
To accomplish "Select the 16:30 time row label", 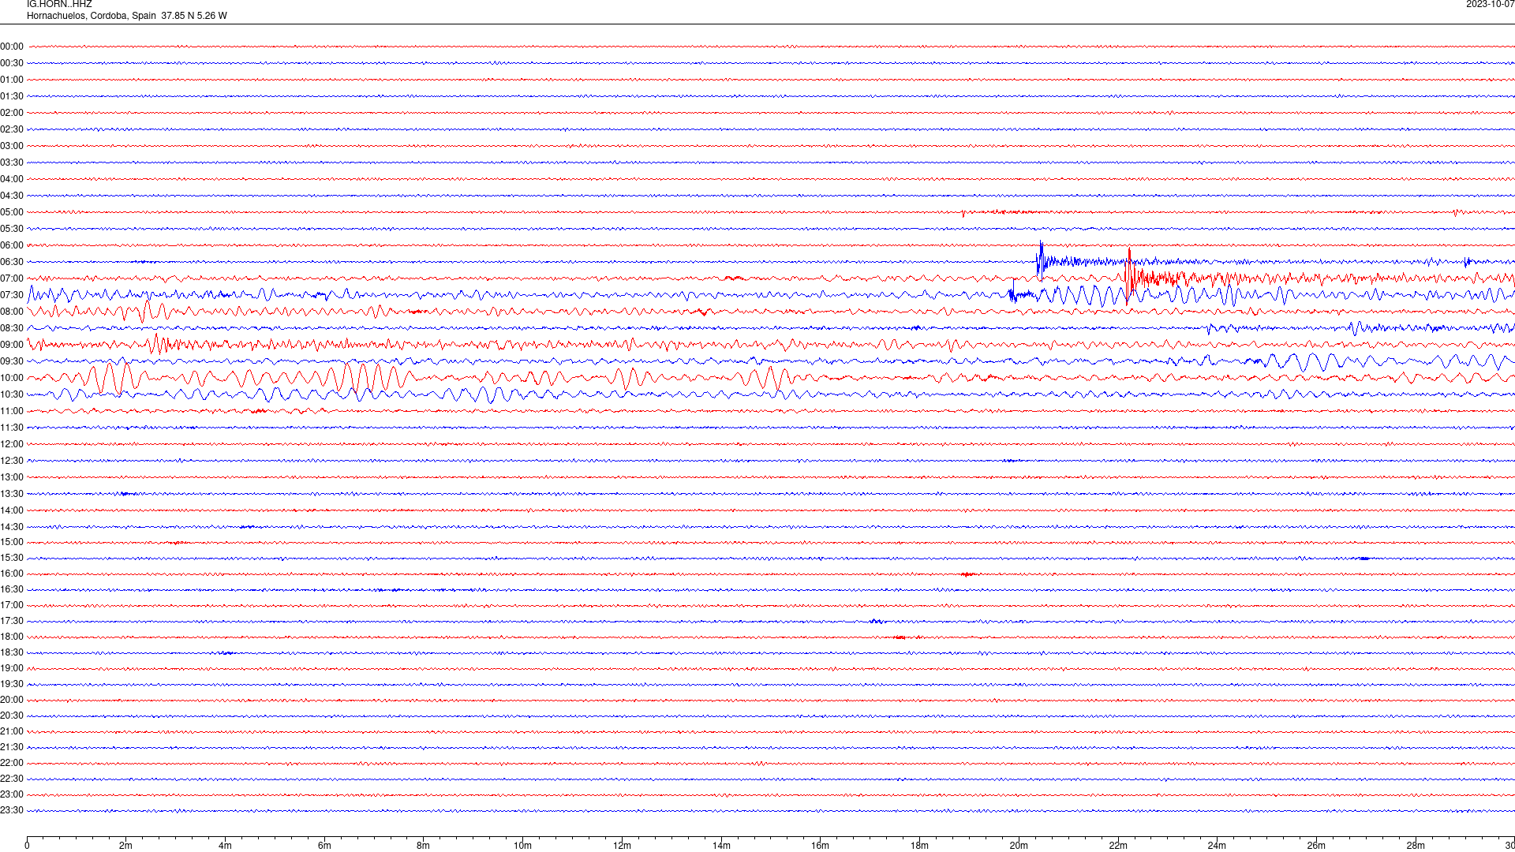I will (x=12, y=589).
